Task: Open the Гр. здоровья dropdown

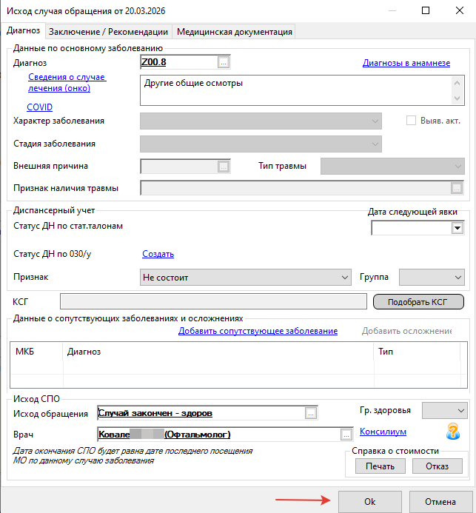Action: tap(444, 410)
